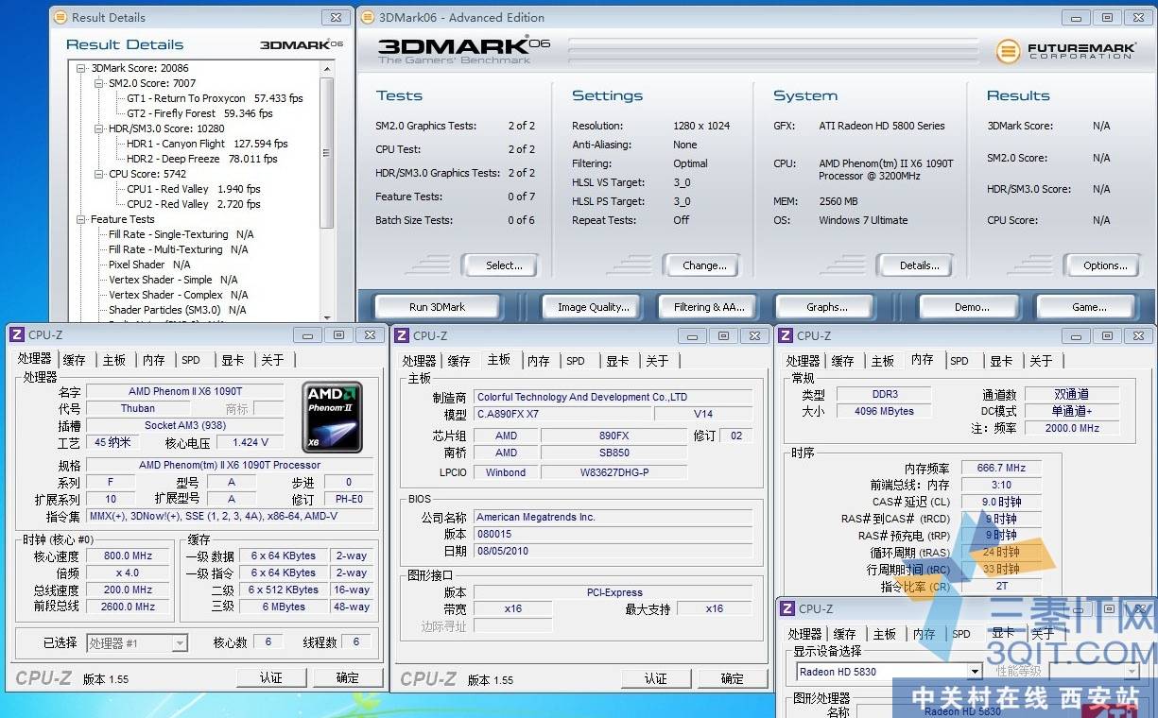Open 显卡 tab in CPU-Z processor window
1158x718 pixels.
(x=233, y=360)
